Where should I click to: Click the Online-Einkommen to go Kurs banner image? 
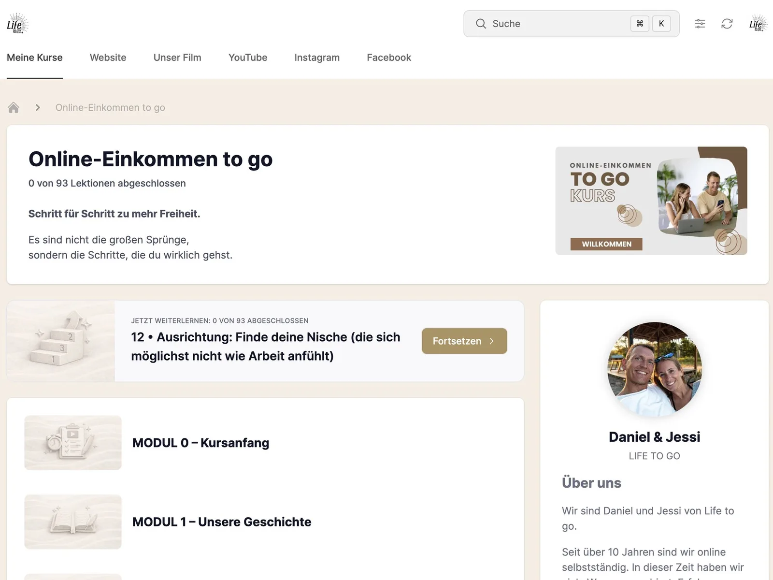[651, 201]
